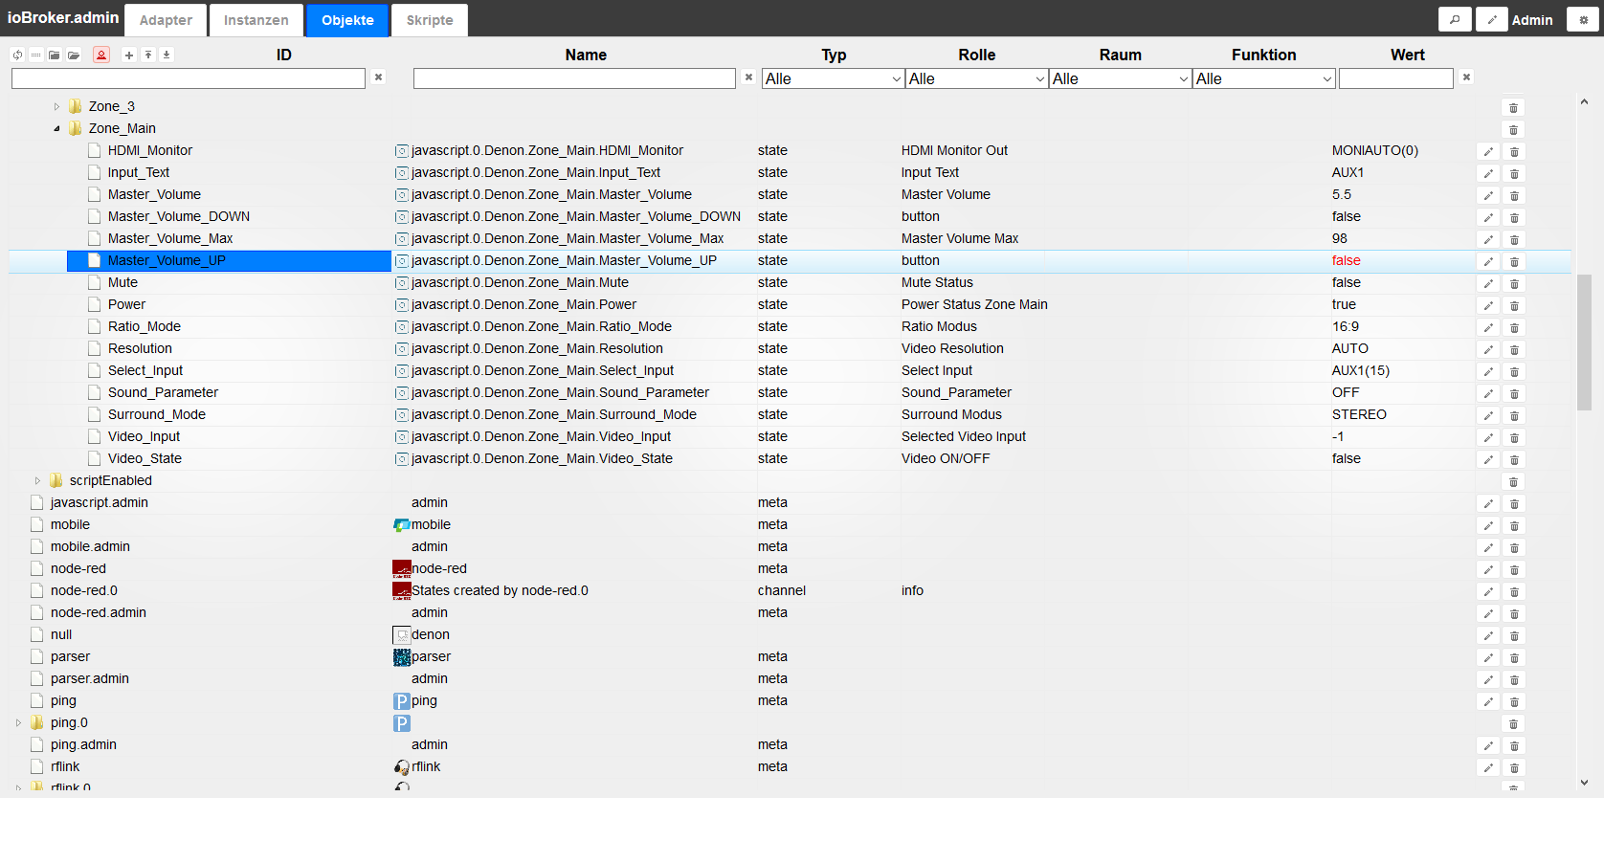Collapse all tree nodes via closed-folder icon
This screenshot has width=1604, height=841.
[x=55, y=55]
